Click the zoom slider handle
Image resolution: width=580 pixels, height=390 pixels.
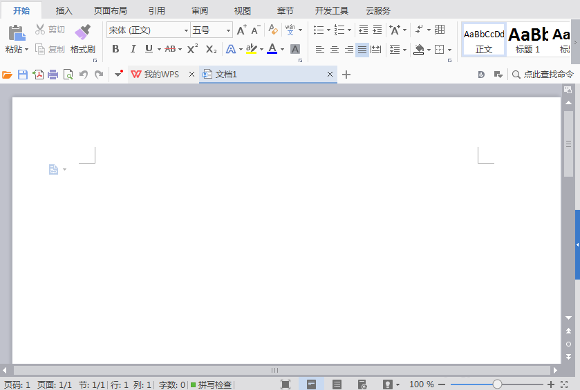coord(497,384)
